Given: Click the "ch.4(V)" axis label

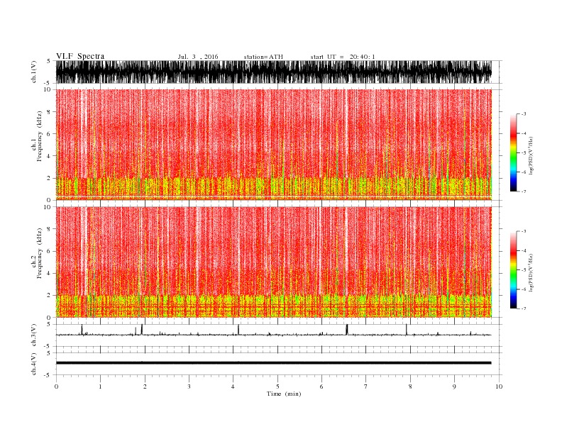Looking at the screenshot, I should [x=34, y=364].
